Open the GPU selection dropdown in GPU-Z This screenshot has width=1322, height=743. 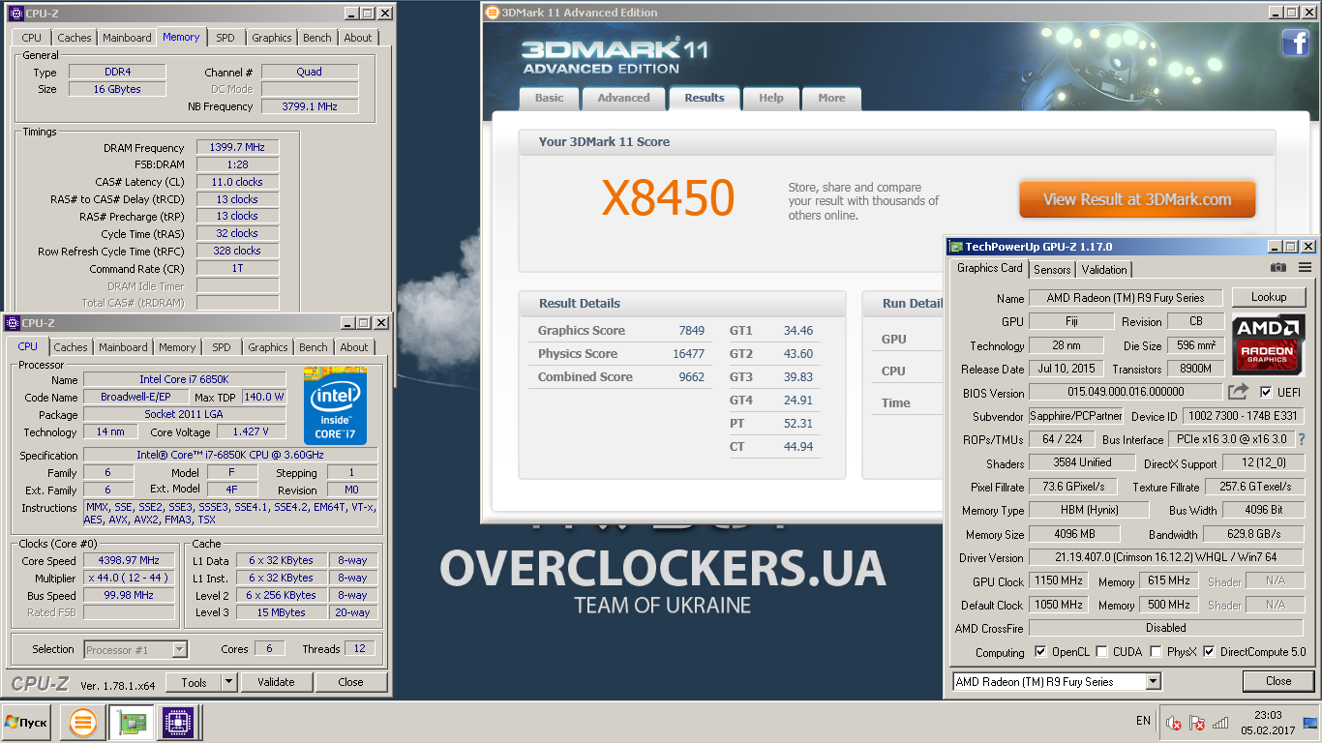point(1057,682)
